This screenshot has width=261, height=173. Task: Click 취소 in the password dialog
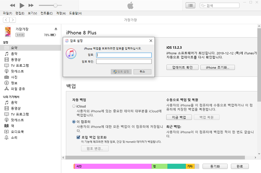142,72
